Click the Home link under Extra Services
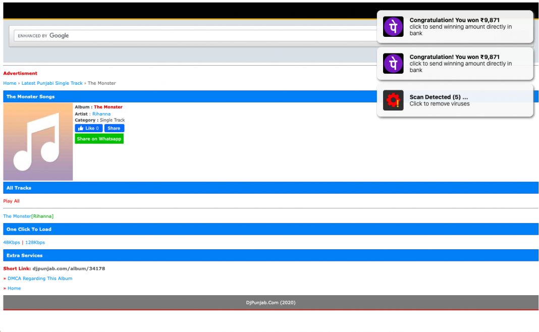The height and width of the screenshot is (332, 539). pyautogui.click(x=14, y=289)
